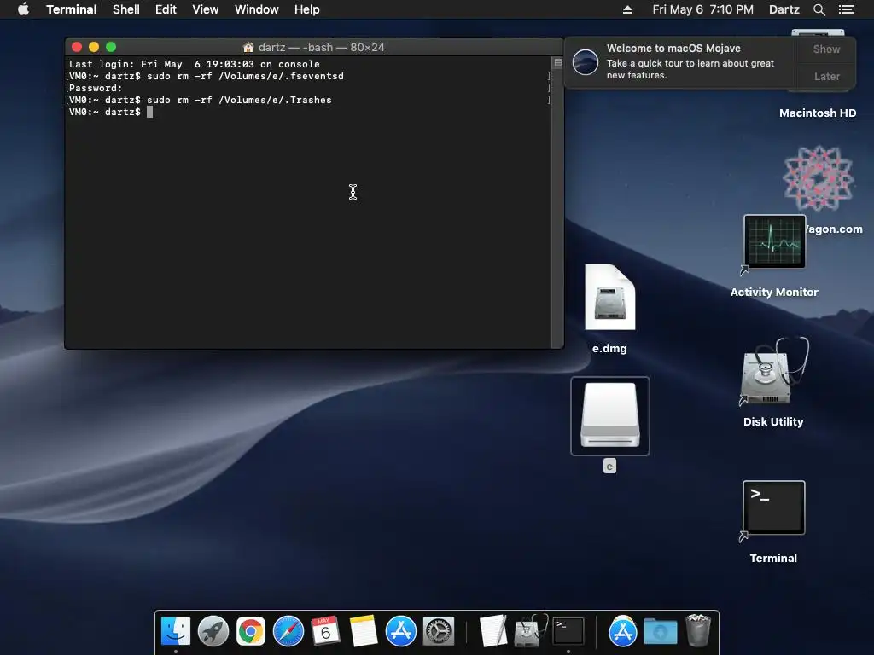Click the Terminal split-pane button above scrollbar

click(557, 62)
